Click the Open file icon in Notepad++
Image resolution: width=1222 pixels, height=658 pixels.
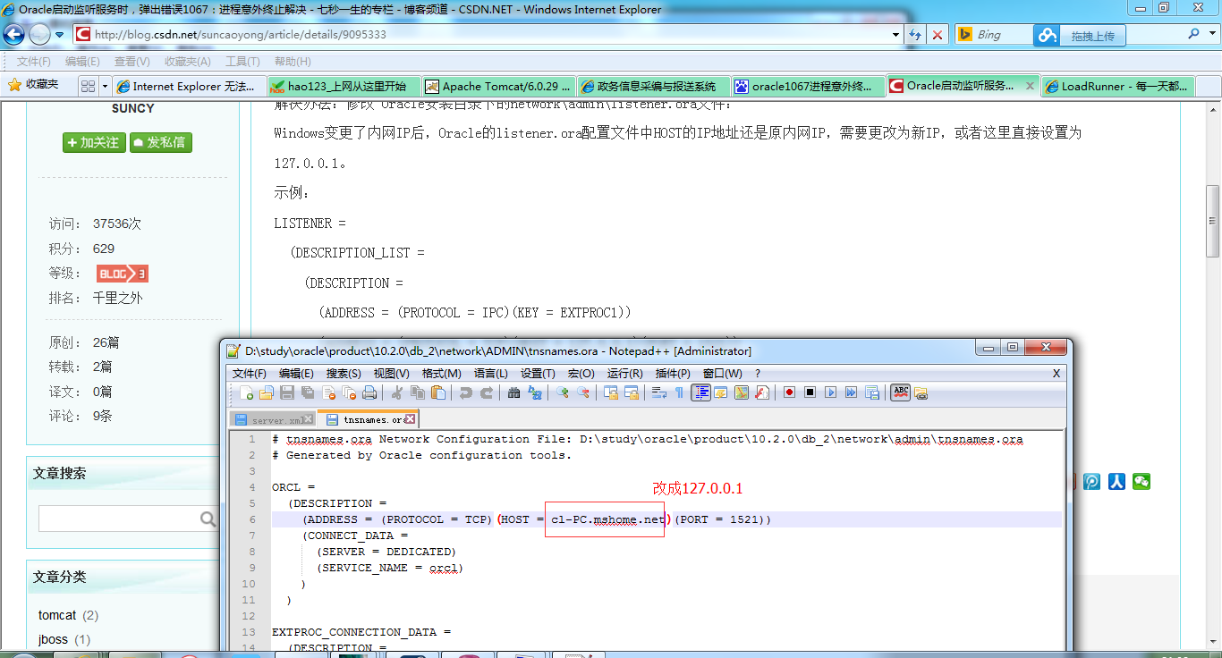(266, 392)
